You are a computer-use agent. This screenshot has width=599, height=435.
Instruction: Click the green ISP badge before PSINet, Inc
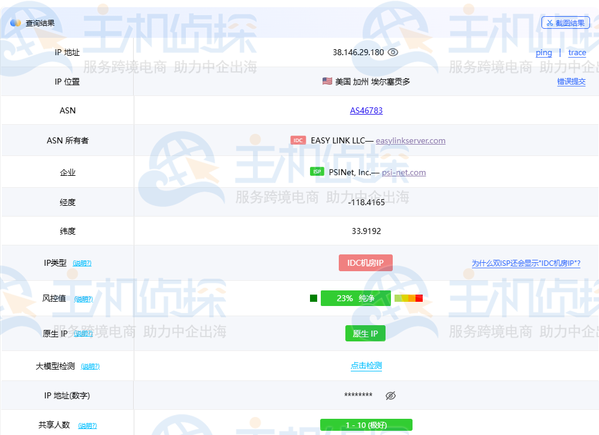[x=316, y=172]
